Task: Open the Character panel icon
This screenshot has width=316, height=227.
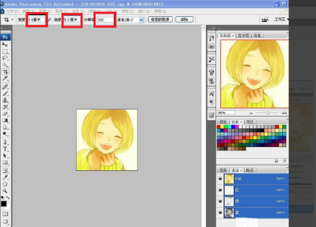Action: click(x=211, y=94)
